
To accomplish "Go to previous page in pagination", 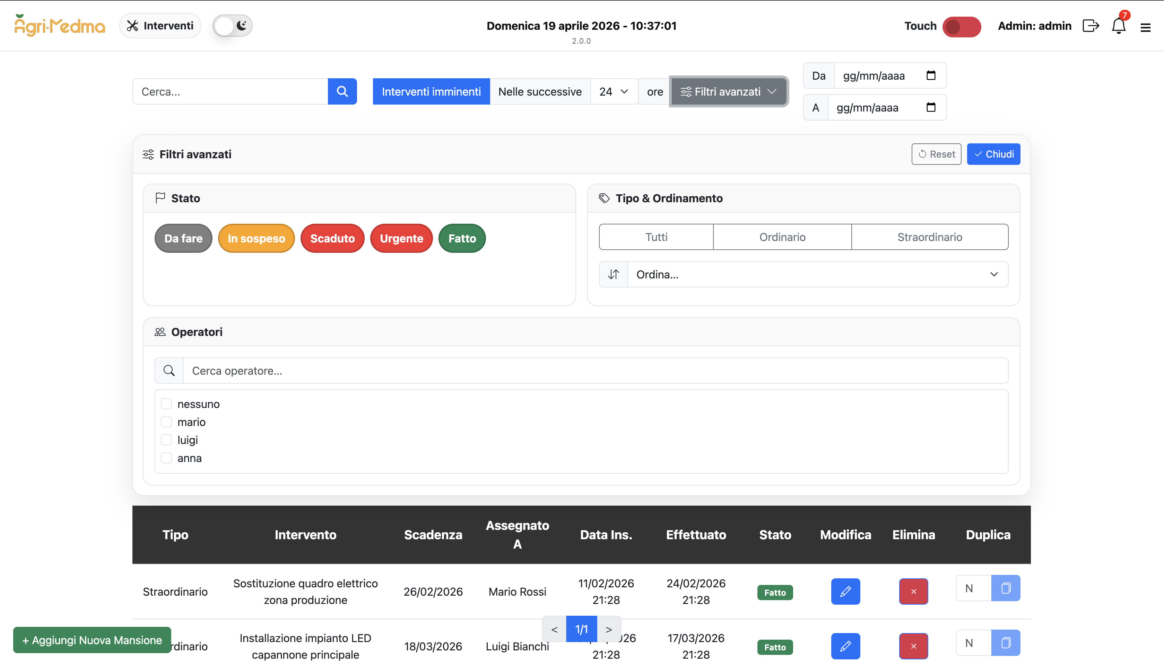I will click(x=554, y=629).
